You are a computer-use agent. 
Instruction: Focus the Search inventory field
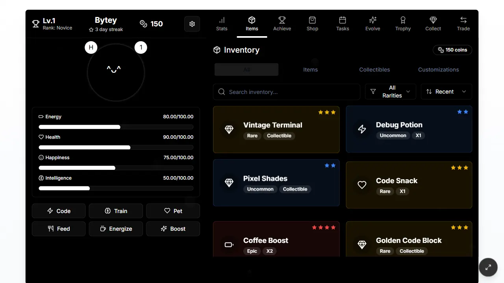pyautogui.click(x=287, y=92)
